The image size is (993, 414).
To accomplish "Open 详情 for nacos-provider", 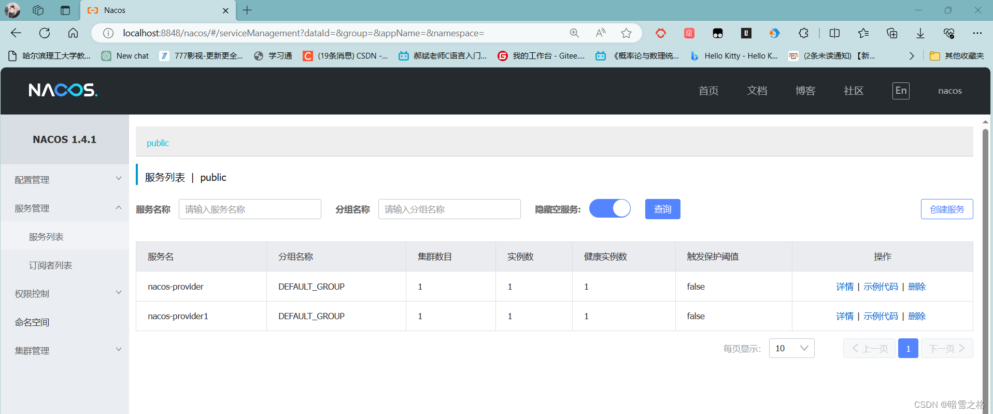I will pos(845,287).
